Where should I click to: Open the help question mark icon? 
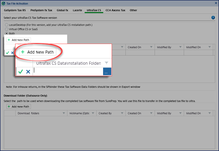[x=213, y=18]
